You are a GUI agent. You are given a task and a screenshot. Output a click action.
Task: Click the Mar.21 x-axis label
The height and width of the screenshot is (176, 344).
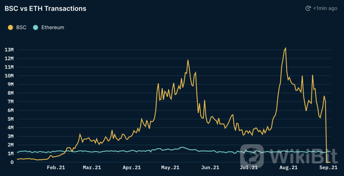[92, 168]
